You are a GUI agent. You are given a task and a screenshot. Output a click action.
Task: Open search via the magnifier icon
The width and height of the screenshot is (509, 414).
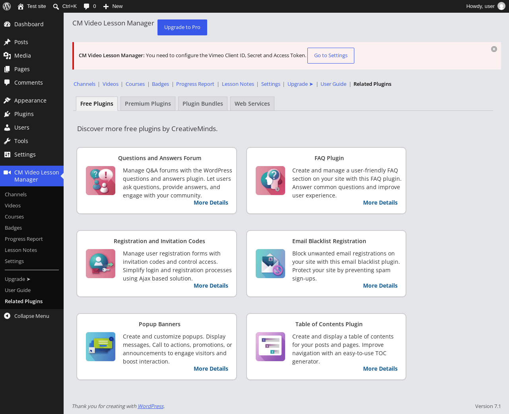(56, 6)
